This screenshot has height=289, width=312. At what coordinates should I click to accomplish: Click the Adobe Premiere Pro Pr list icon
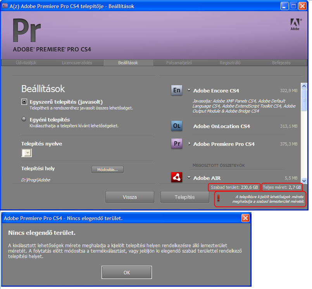pyautogui.click(x=177, y=144)
